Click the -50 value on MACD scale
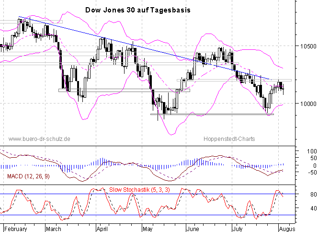Viewport: 318px width, 232px height. point(311,173)
